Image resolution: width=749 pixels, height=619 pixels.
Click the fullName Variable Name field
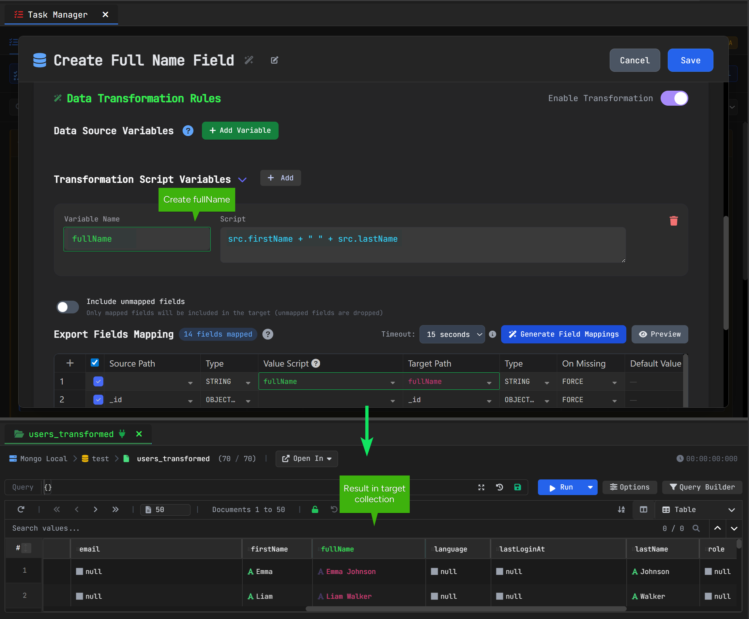pos(137,239)
